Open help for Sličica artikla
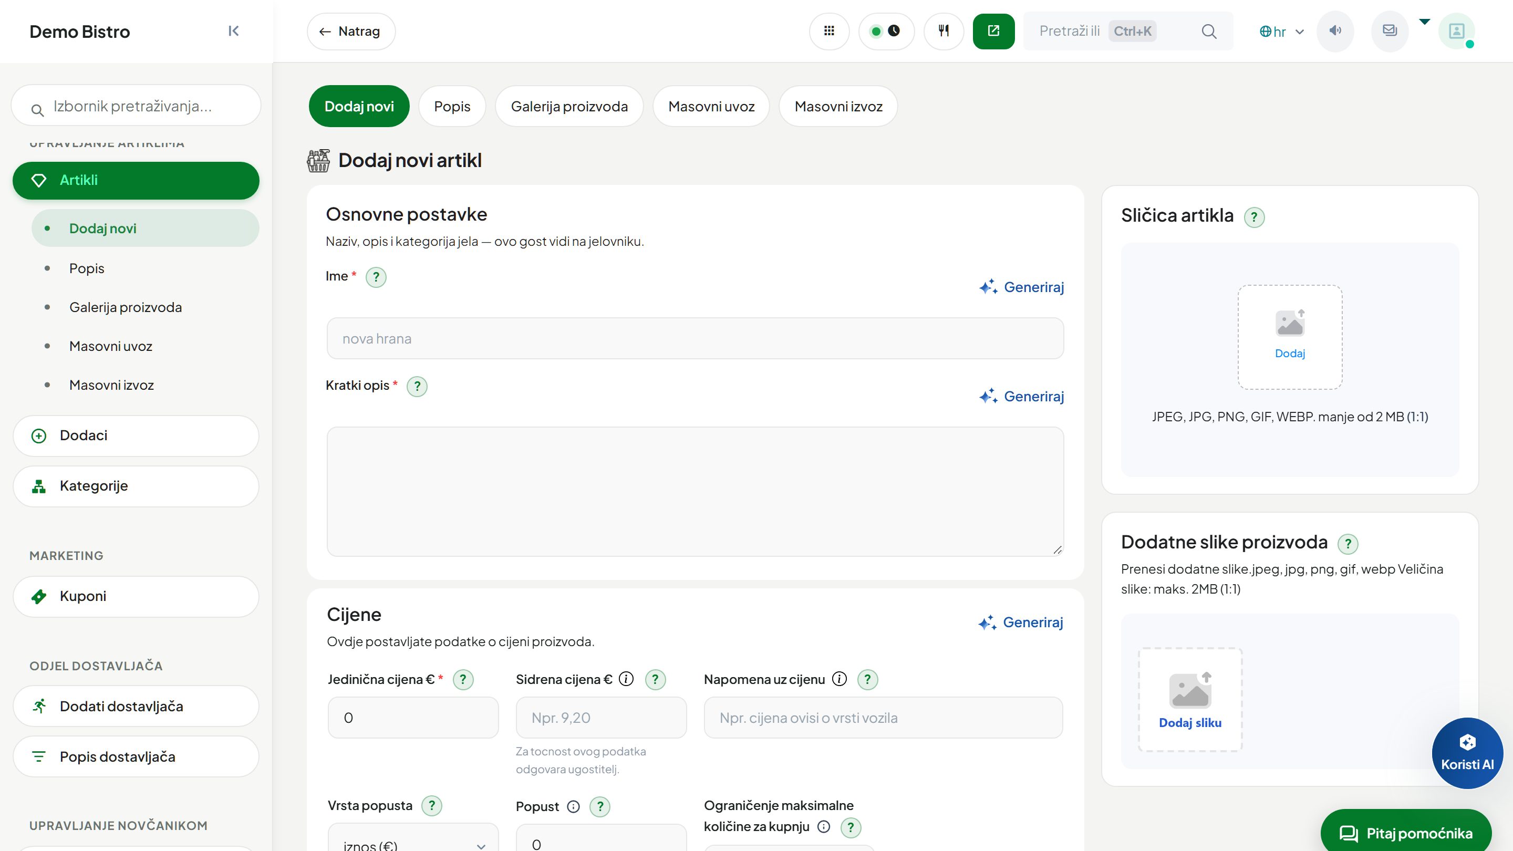The width and height of the screenshot is (1513, 851). point(1254,217)
